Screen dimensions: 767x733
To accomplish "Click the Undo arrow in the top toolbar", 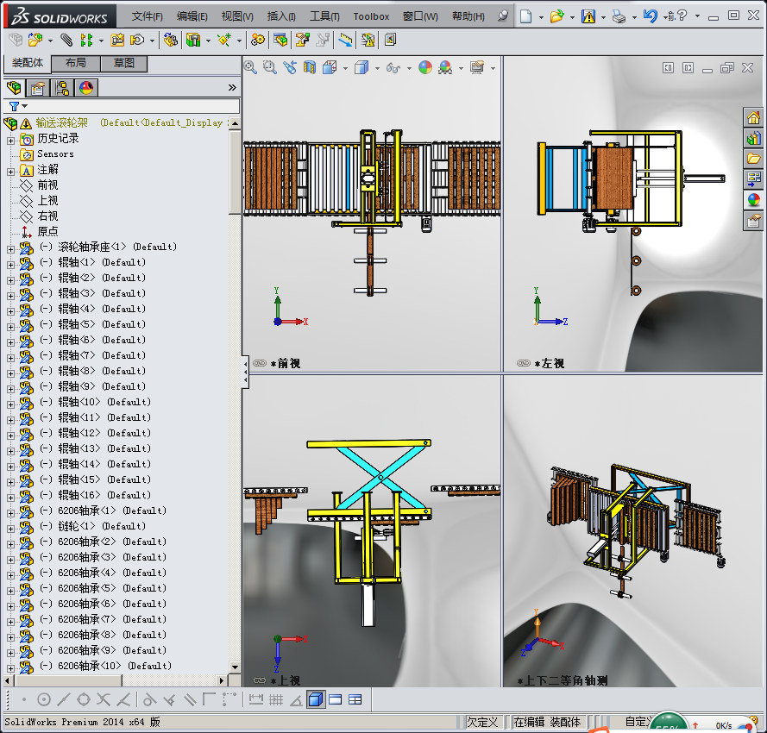I will [x=650, y=16].
